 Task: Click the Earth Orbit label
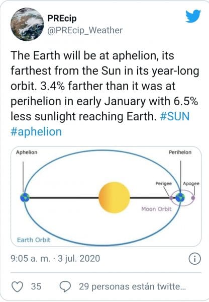pyautogui.click(x=34, y=240)
